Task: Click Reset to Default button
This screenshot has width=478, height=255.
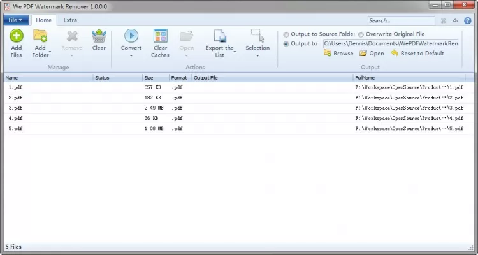Action: [417, 54]
